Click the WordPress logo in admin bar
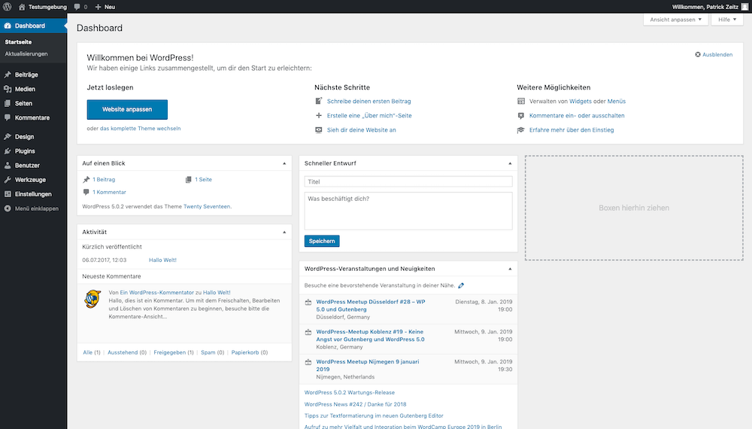The width and height of the screenshot is (752, 429). click(x=8, y=7)
